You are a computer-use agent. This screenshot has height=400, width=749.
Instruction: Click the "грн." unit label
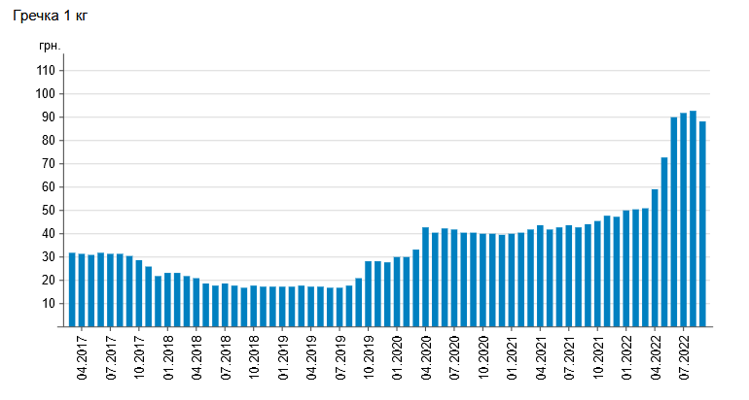[50, 47]
